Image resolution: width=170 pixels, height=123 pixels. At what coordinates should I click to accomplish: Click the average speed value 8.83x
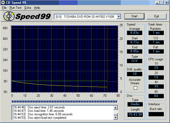tap(135, 33)
